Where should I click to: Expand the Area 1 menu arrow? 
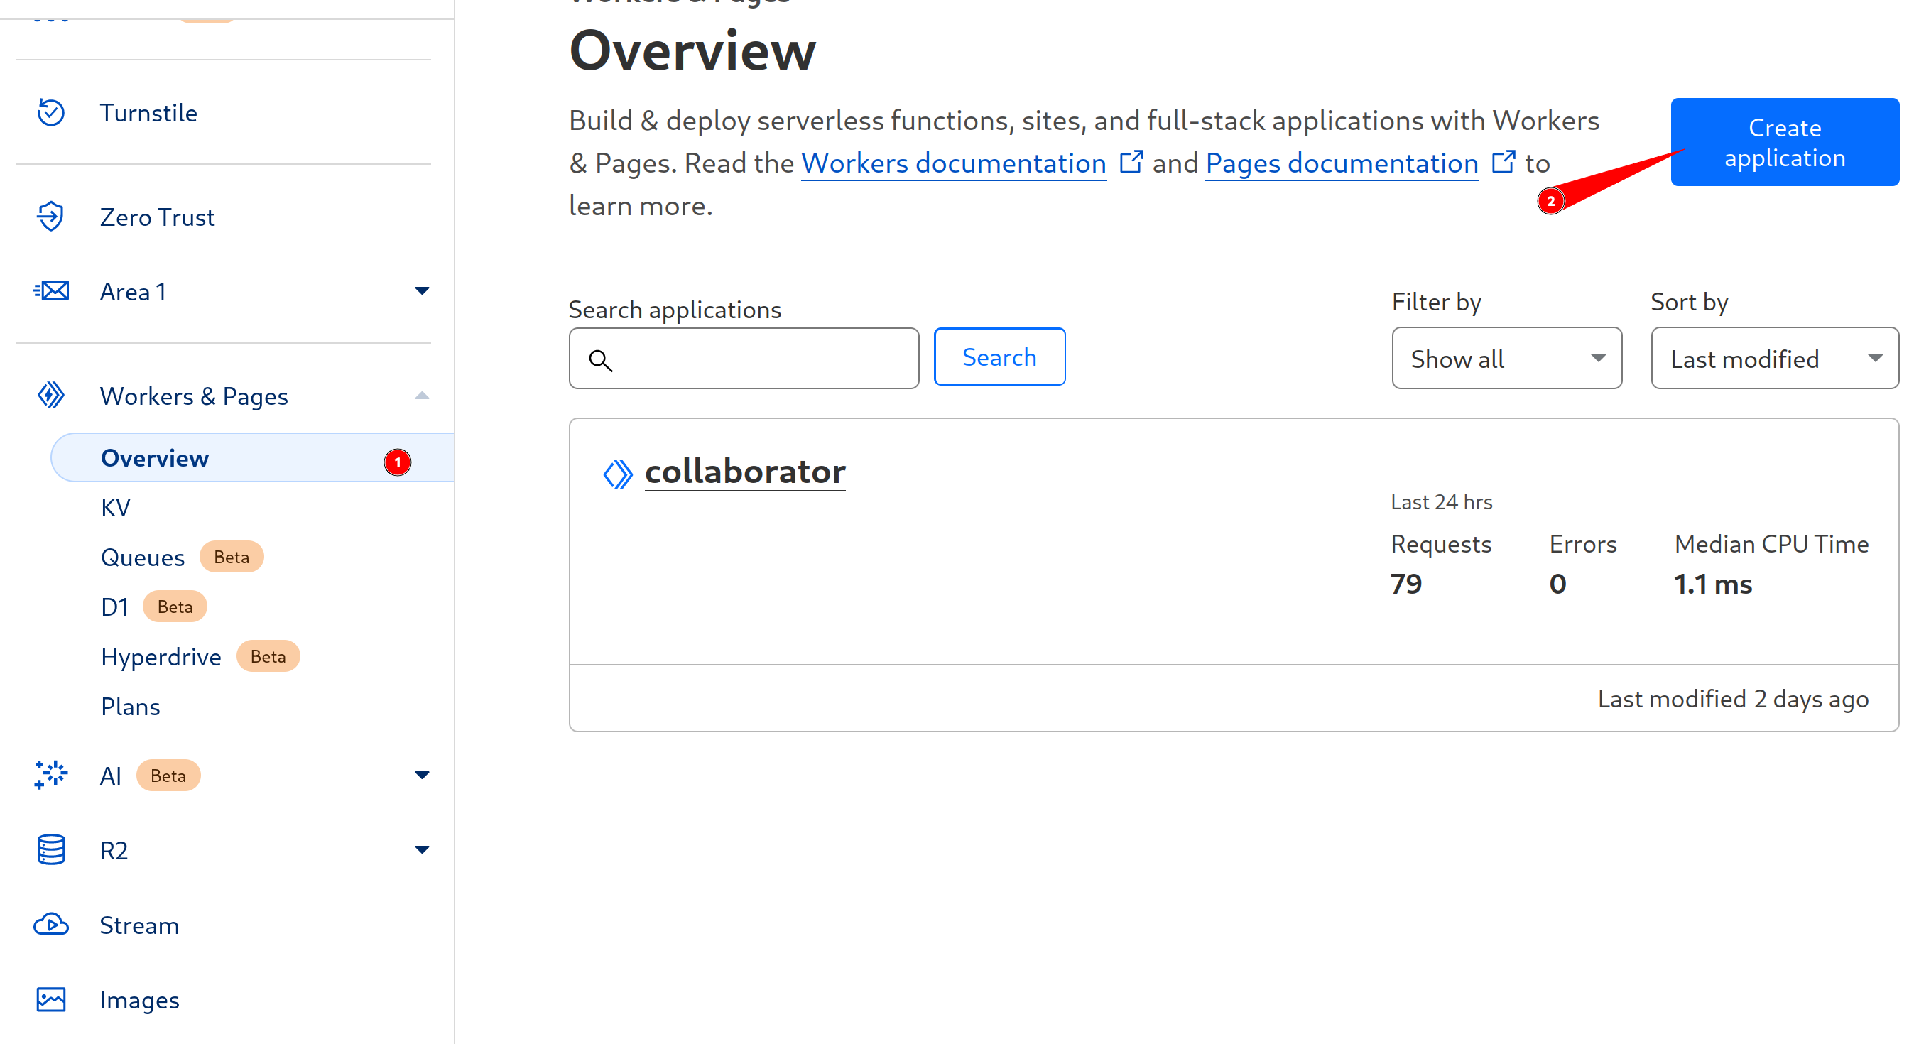pyautogui.click(x=421, y=291)
